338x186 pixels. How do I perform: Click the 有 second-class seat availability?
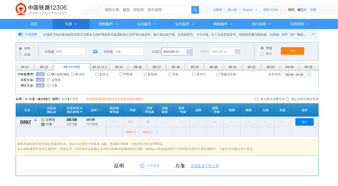click(x=148, y=122)
